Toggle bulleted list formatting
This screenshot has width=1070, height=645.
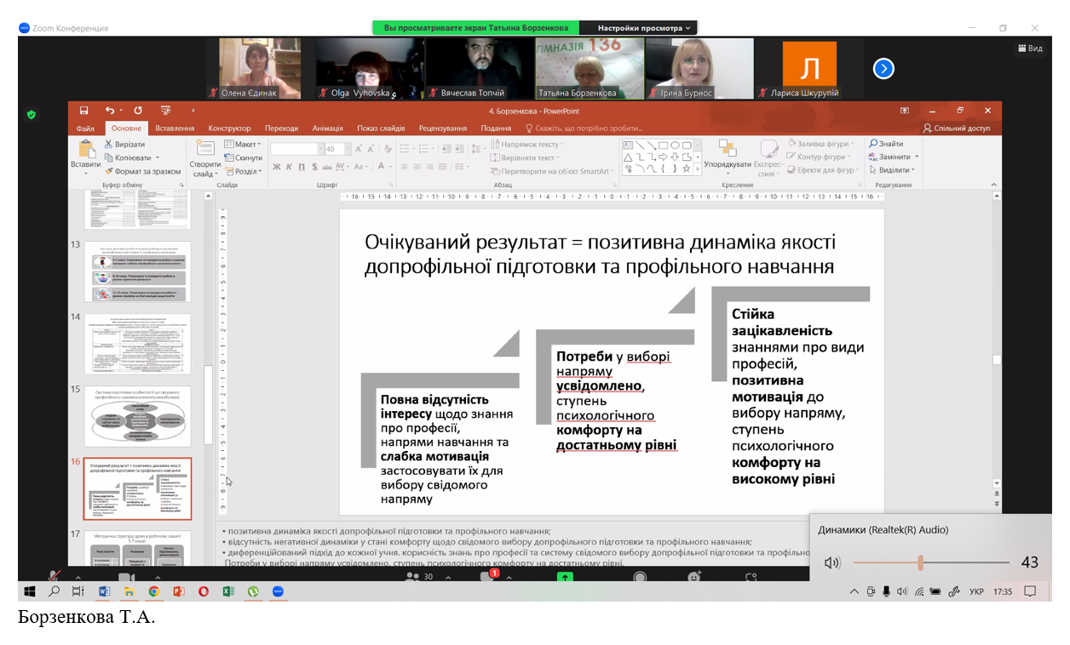(406, 149)
